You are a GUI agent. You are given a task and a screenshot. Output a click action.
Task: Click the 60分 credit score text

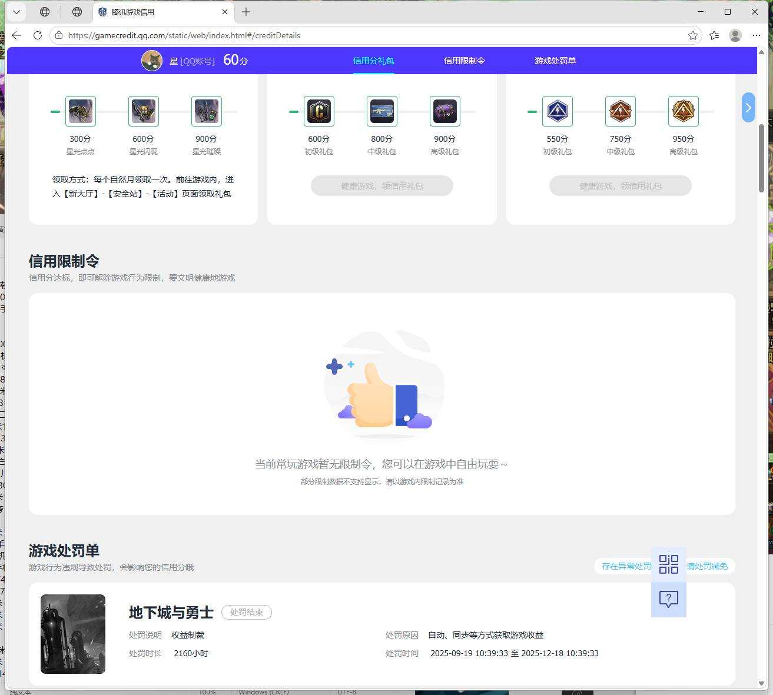tap(235, 60)
